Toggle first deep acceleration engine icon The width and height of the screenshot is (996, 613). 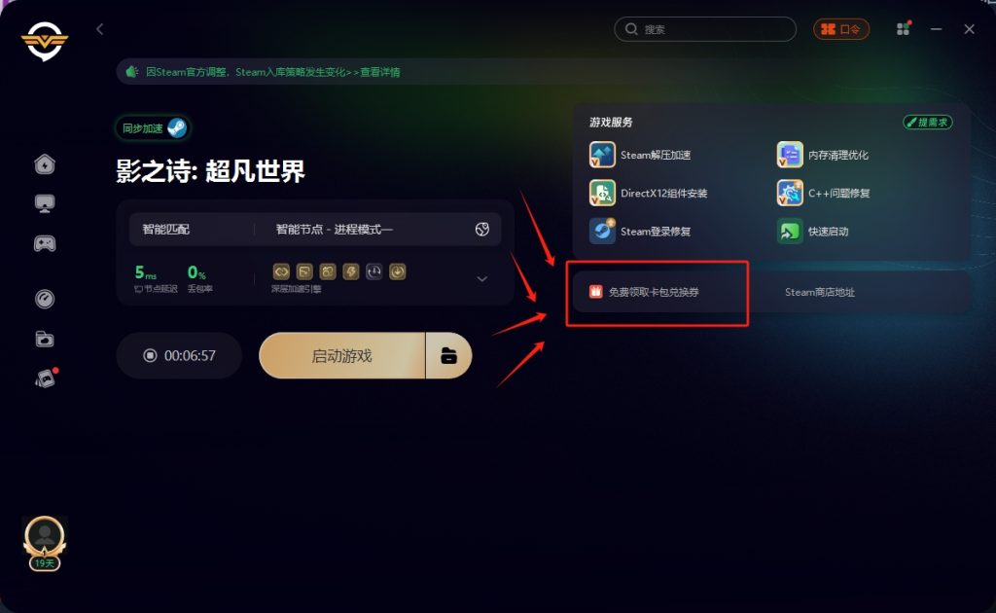[x=281, y=271]
